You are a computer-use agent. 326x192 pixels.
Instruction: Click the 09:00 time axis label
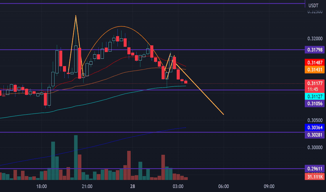click(269, 186)
